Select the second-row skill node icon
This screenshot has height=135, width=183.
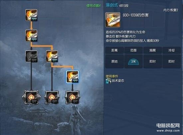click(31, 36)
